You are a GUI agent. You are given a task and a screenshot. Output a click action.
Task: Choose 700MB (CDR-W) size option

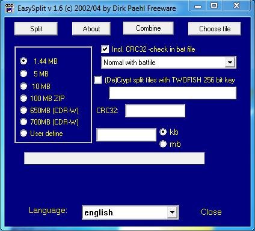[23, 122]
